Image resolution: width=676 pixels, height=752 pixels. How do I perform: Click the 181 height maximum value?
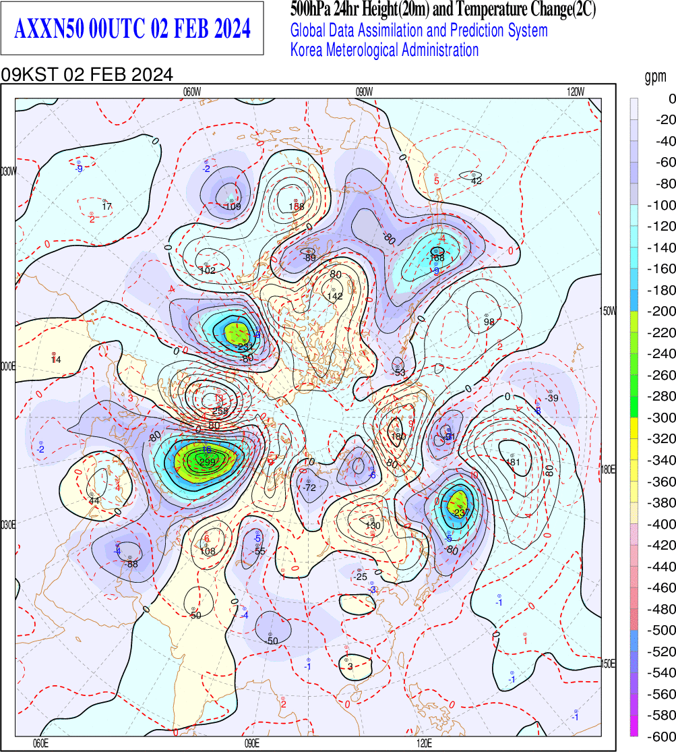513,462
